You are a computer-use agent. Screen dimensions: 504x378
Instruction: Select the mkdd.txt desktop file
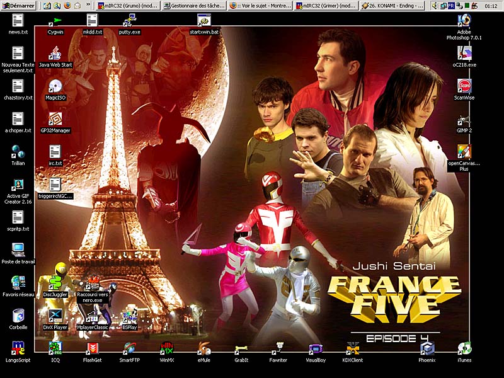tap(93, 24)
